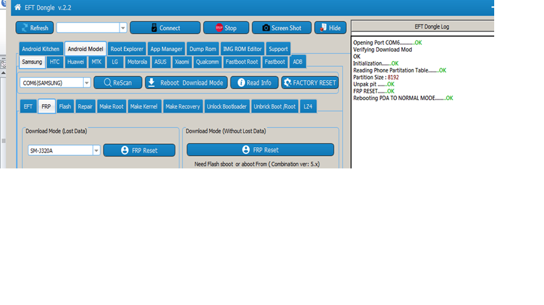
Task: Select the MTK tab
Action: click(x=96, y=62)
